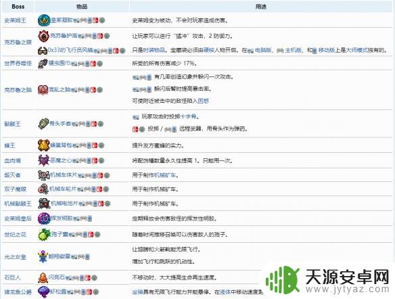Click the red Switch icon before 投掷 text
This screenshot has height=299, width=395.
135,129
